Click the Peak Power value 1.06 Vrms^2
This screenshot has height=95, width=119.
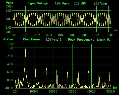(x=53, y=40)
